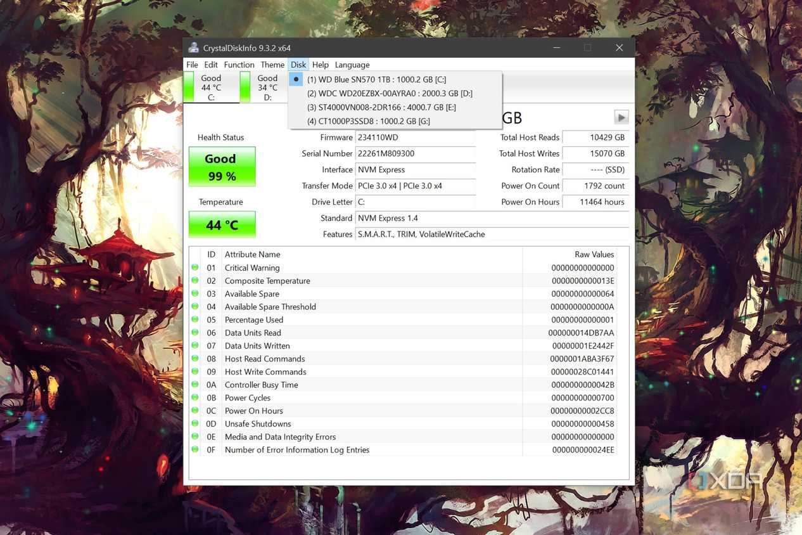This screenshot has width=802, height=535.
Task: Close the open Disk menu
Action: 298,65
